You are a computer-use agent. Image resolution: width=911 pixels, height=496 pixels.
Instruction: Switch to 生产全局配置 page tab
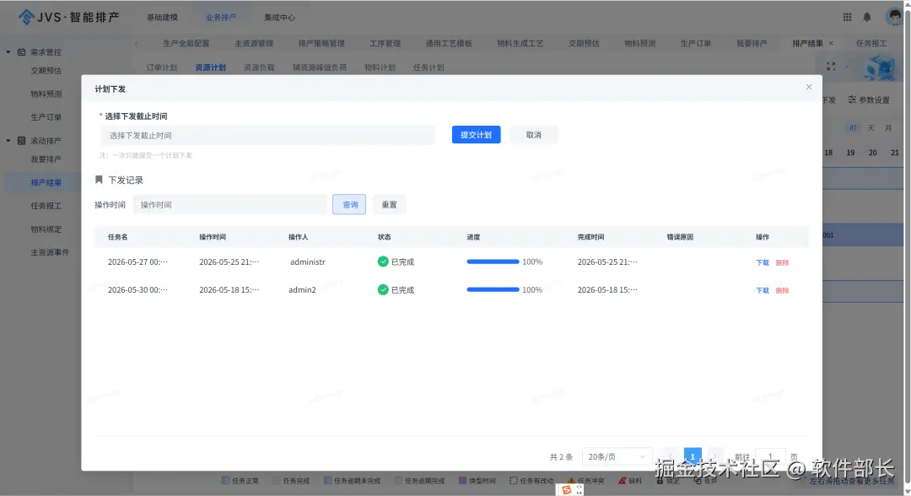(x=186, y=44)
